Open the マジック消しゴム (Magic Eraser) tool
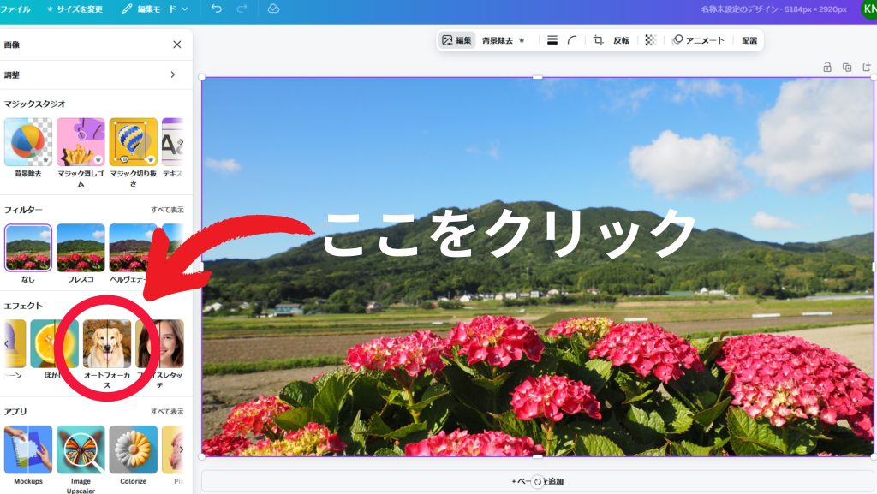The image size is (877, 494). 80,141
